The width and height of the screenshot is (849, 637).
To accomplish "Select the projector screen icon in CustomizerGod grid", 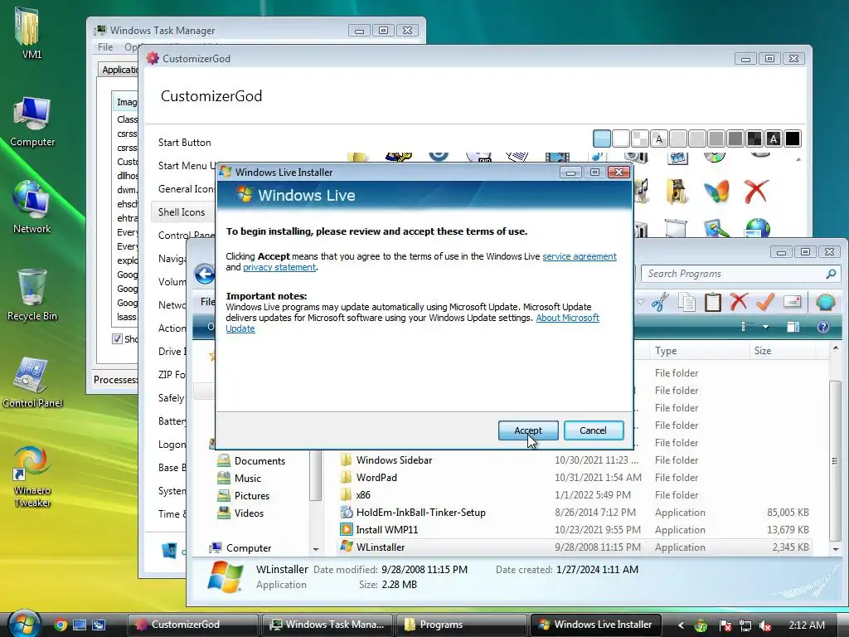I will pyautogui.click(x=676, y=227).
